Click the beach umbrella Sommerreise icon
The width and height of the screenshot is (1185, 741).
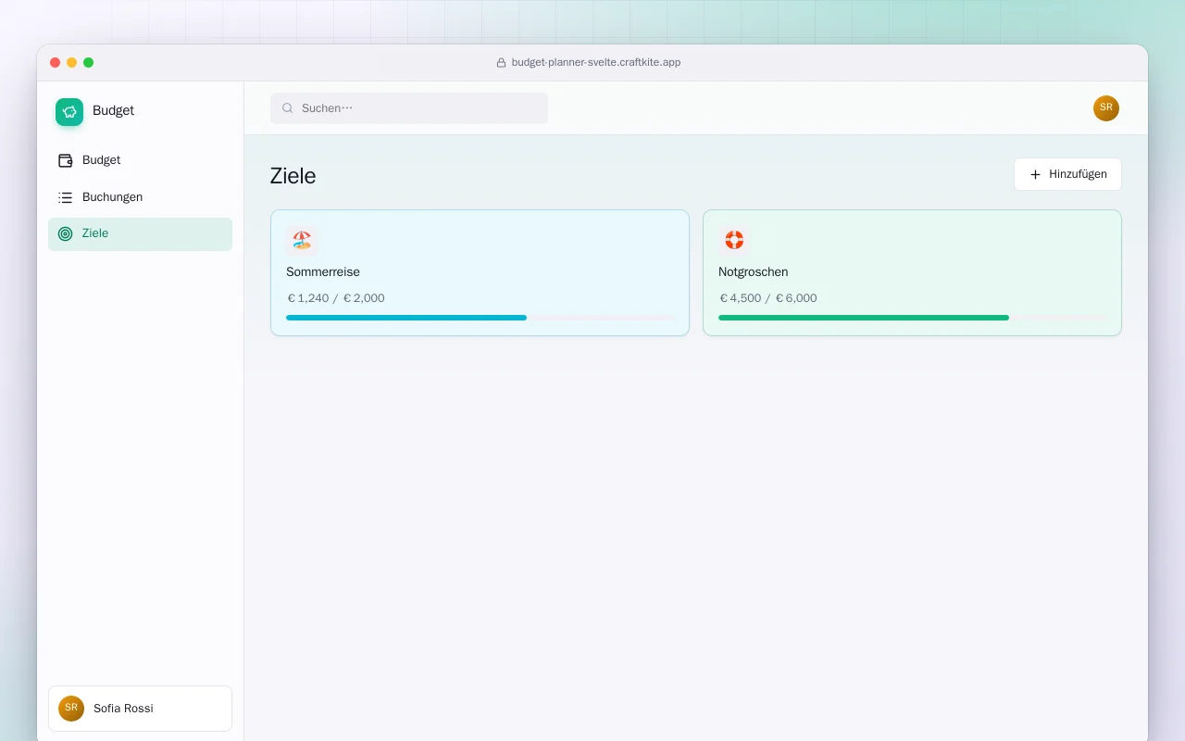[x=302, y=240]
